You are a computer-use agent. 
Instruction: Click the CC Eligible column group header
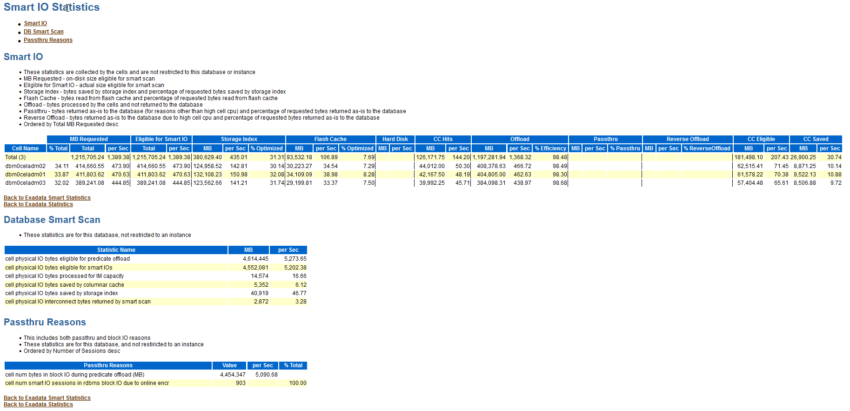pyautogui.click(x=761, y=139)
